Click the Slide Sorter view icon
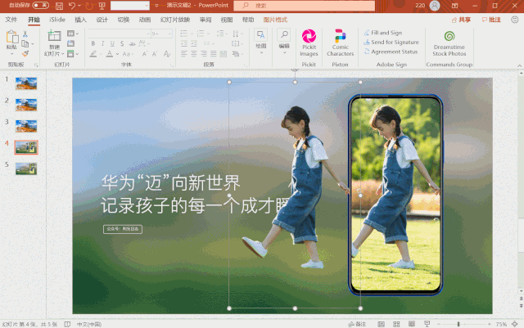Screen dimensions: 524x328 [396, 324]
